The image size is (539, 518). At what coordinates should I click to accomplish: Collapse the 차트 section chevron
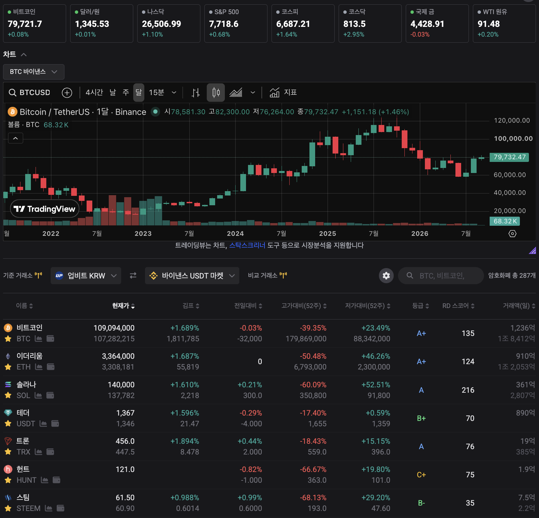pyautogui.click(x=23, y=54)
